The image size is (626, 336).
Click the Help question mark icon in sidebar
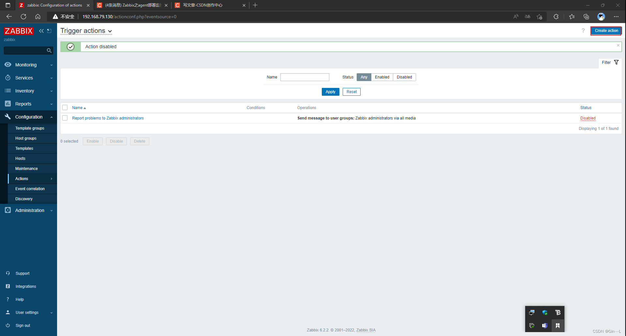8,300
